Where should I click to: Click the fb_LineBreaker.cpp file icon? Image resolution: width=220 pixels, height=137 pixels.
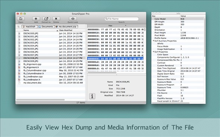(19, 76)
